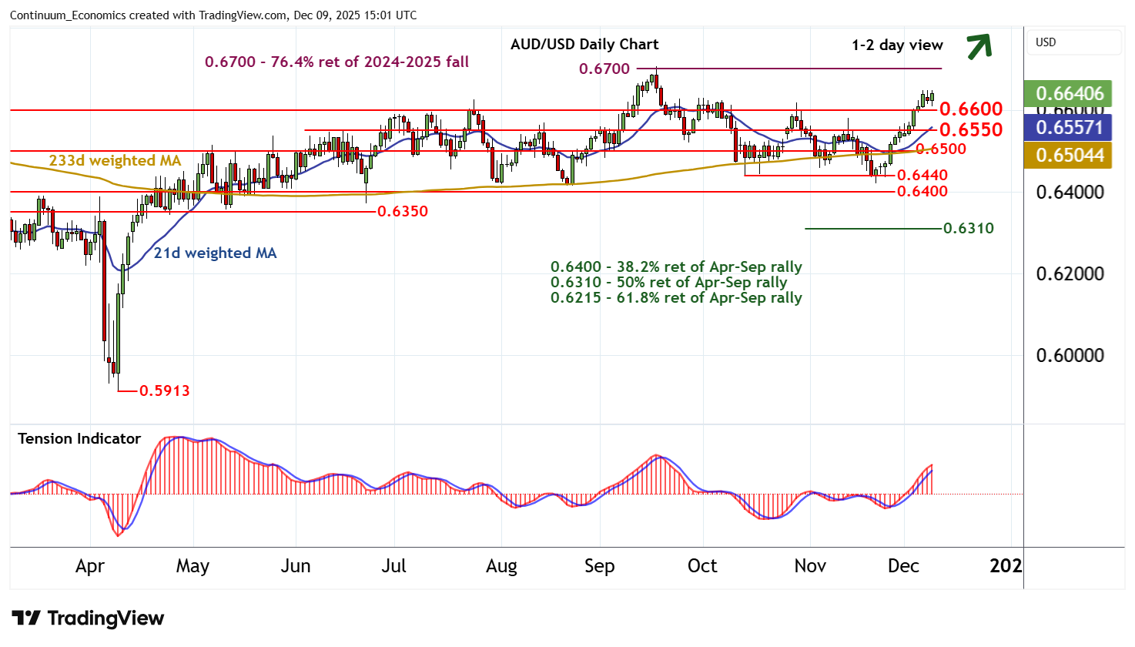Click the 0.6700 peak level label
Viewport: 1135px width, 647px height.
[x=604, y=69]
